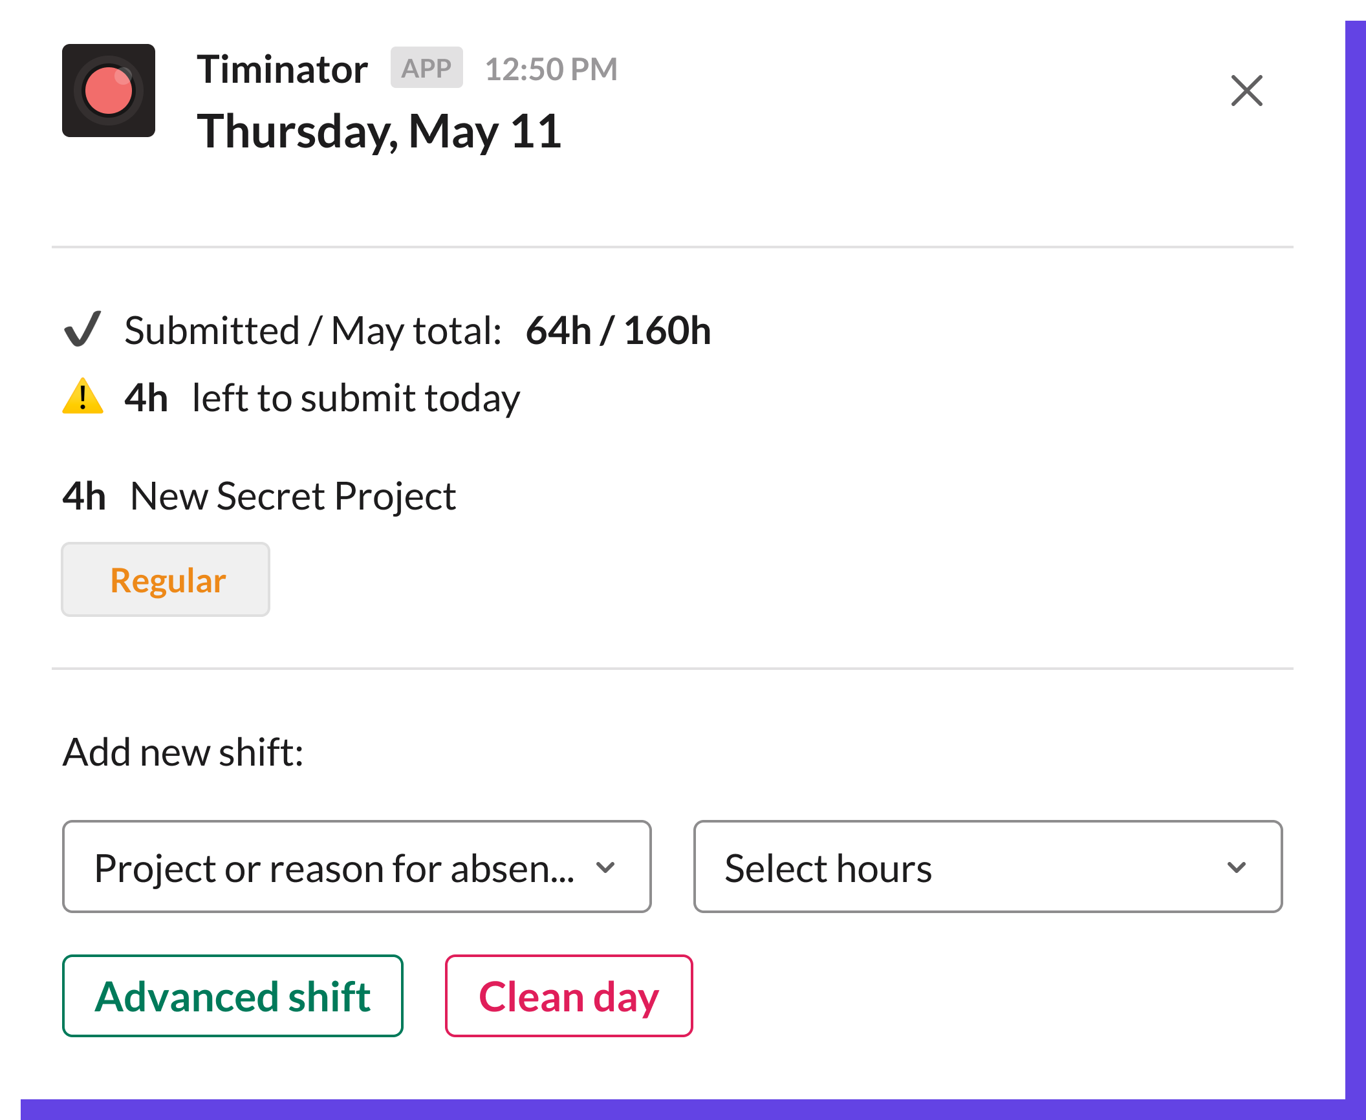The image size is (1366, 1120).
Task: Click the chevron arrow in Project dropdown
Action: coord(605,867)
